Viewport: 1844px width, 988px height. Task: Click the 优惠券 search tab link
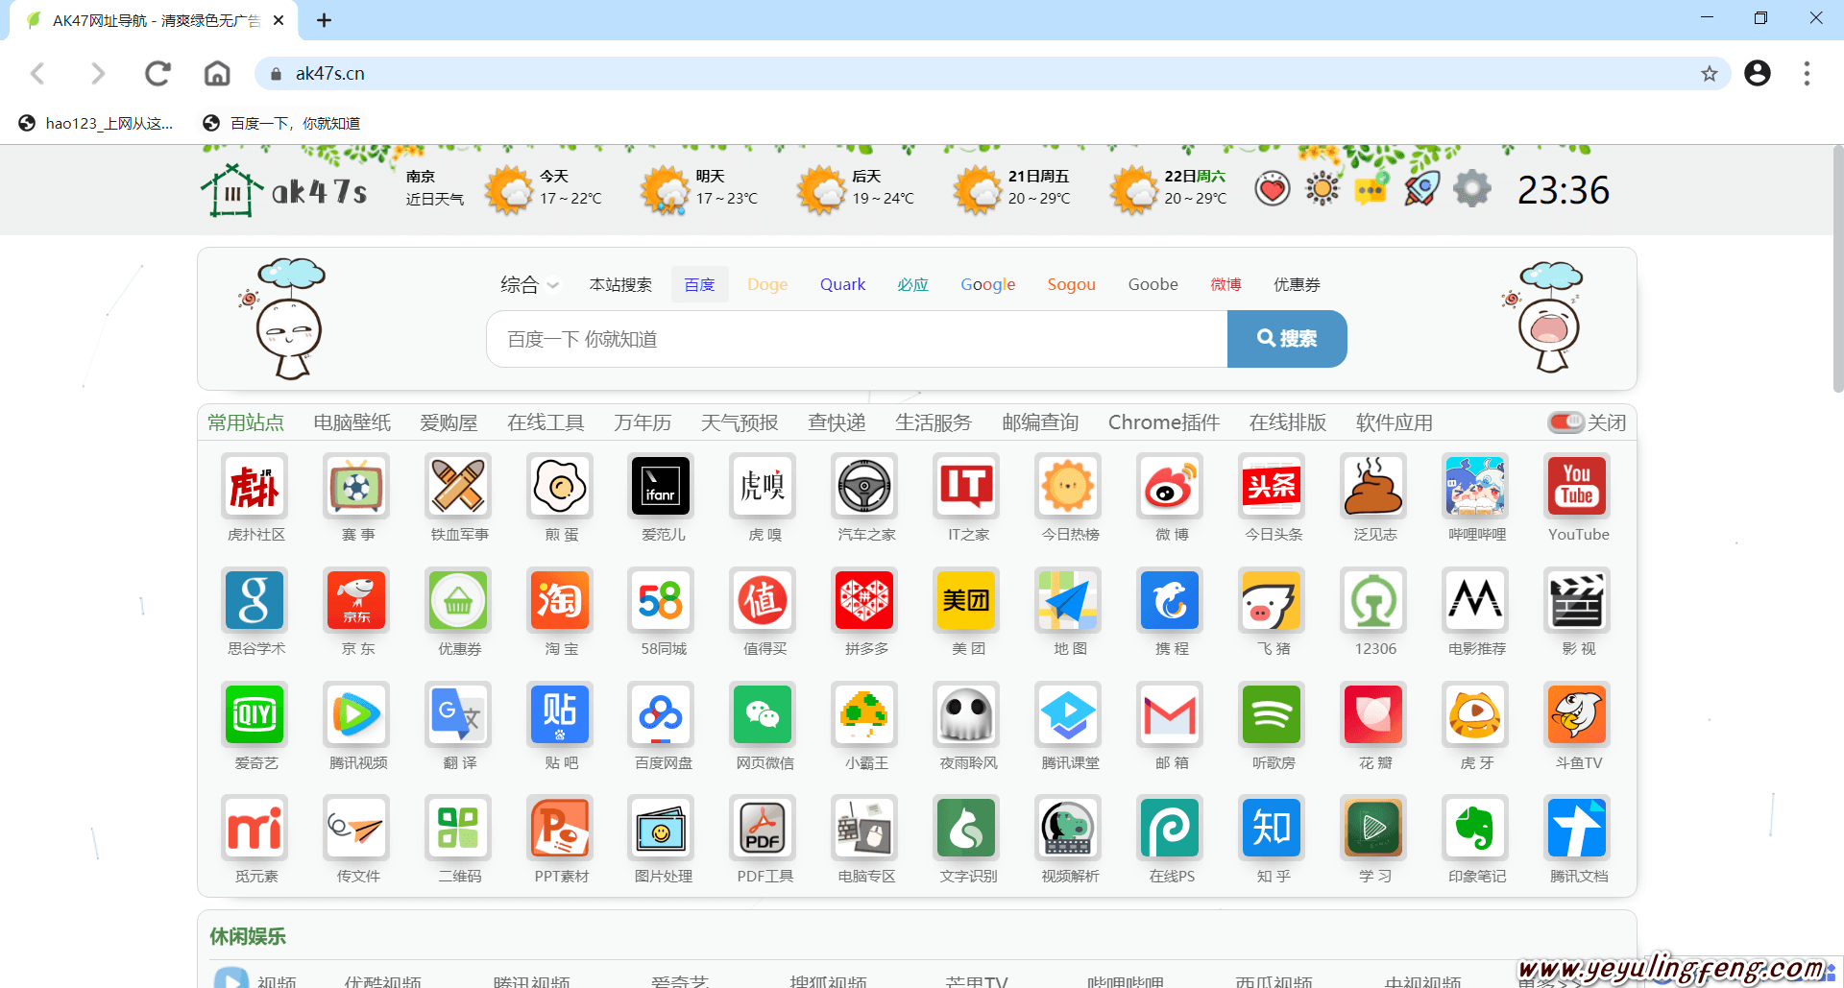[1297, 284]
